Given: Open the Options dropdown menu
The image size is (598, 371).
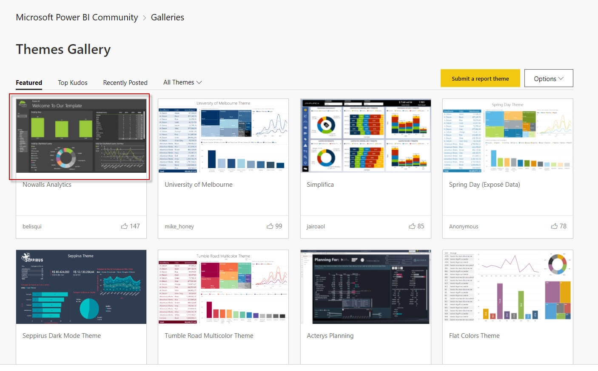Looking at the screenshot, I should click(x=549, y=79).
